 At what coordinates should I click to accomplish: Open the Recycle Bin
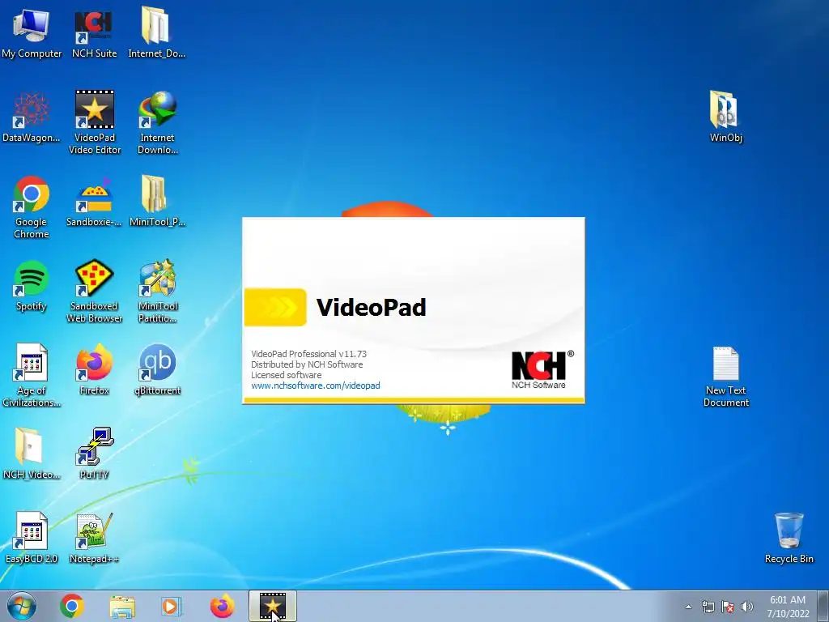[x=789, y=538]
